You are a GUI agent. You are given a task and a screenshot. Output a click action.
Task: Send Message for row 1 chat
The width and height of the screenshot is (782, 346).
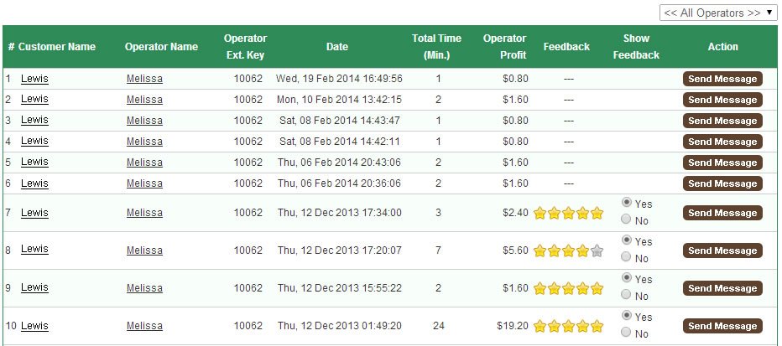(x=722, y=79)
